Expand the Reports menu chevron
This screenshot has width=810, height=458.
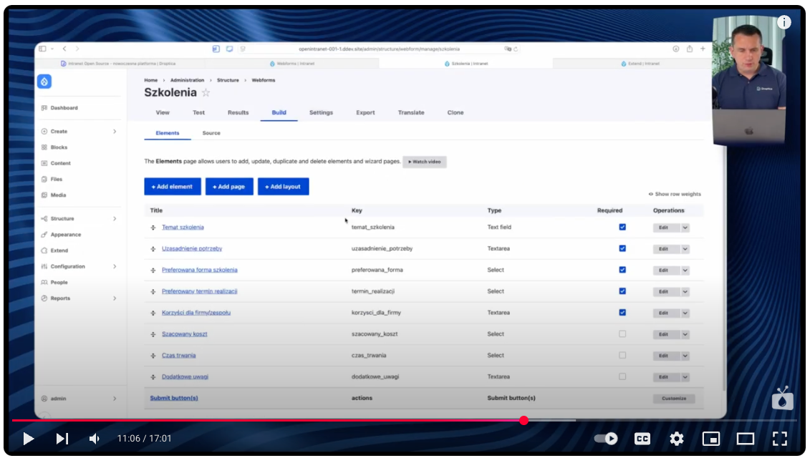point(115,298)
